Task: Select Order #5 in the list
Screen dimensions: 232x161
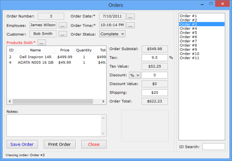Action: 201,33
